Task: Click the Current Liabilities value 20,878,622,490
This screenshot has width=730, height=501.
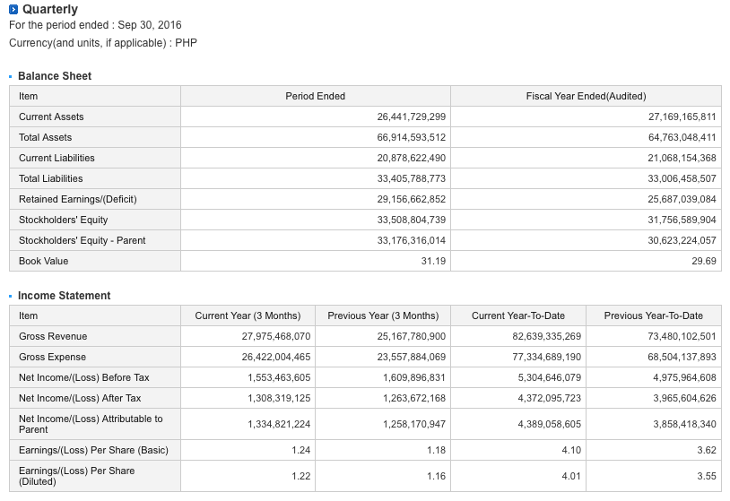Action: [412, 158]
